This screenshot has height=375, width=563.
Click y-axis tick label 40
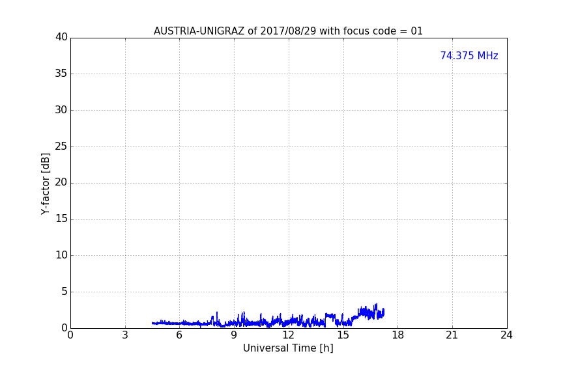tap(61, 37)
